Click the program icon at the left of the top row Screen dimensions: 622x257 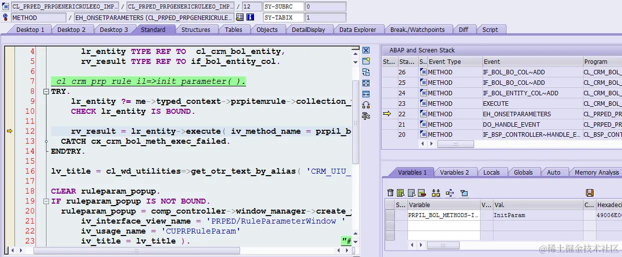5,6
